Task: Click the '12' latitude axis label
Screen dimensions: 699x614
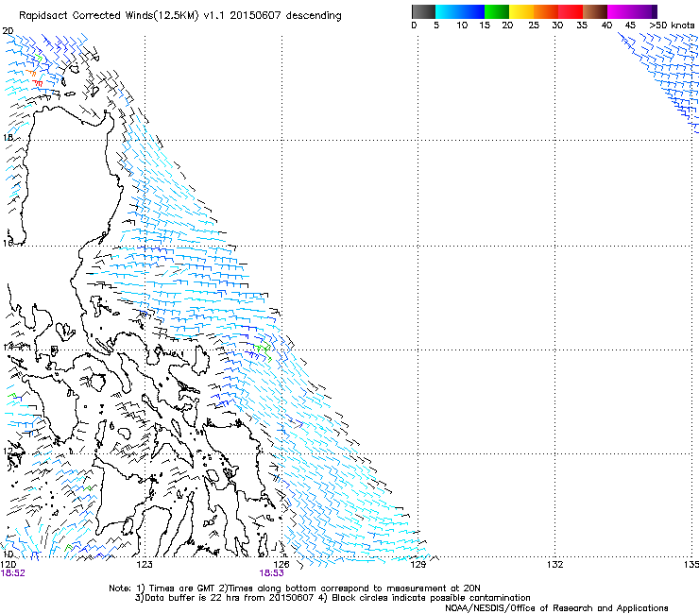Action: click(8, 452)
